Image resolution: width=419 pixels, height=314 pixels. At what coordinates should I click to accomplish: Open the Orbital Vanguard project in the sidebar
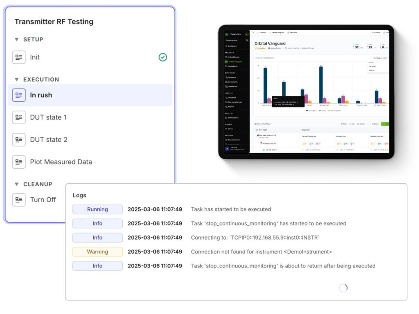tap(234, 62)
